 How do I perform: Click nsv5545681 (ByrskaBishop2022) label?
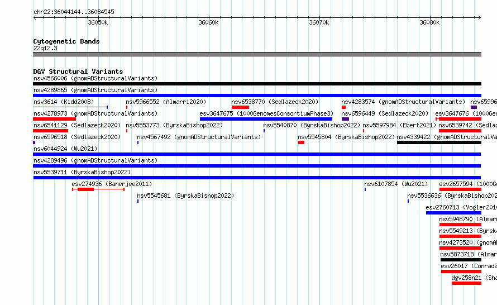[185, 196]
